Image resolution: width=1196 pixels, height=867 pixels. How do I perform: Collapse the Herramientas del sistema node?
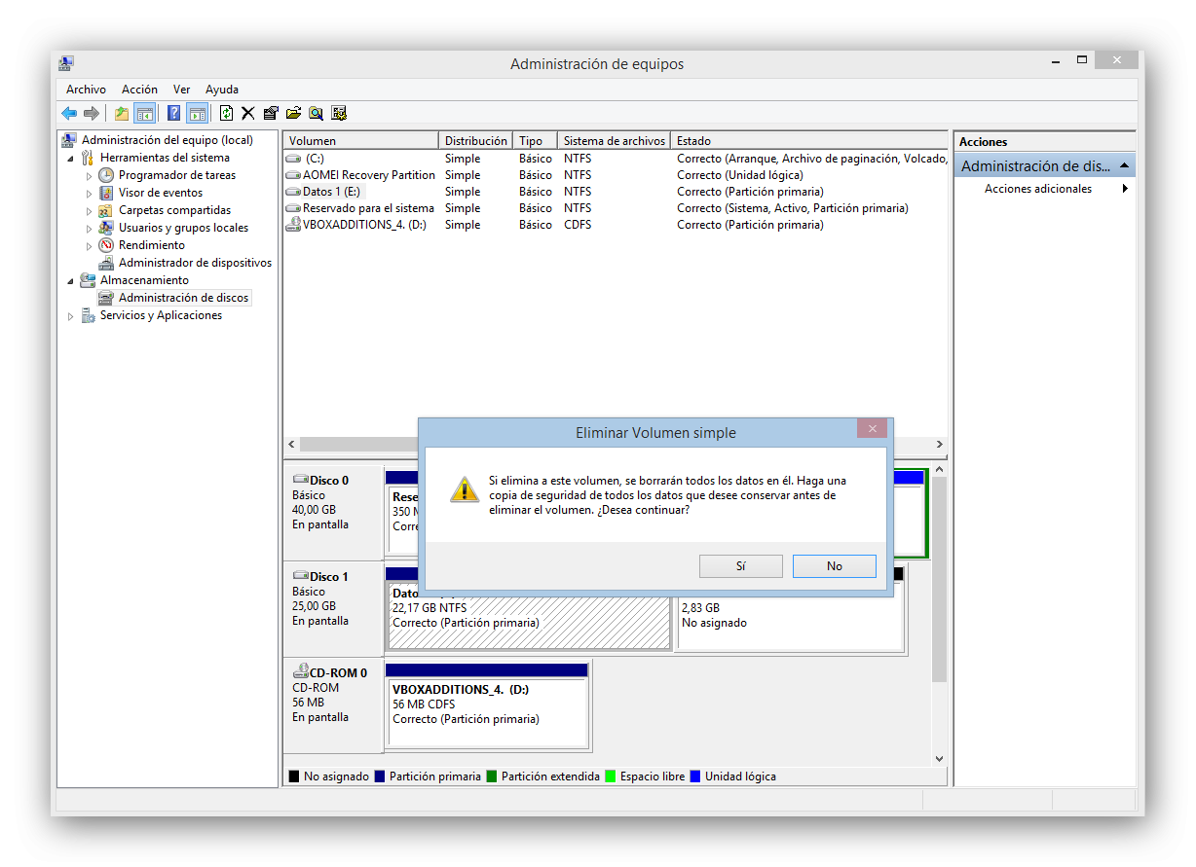point(70,159)
